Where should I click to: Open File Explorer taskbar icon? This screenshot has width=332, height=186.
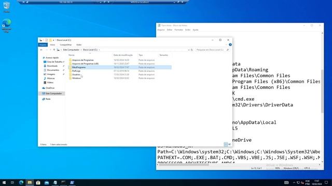[x=30, y=182]
